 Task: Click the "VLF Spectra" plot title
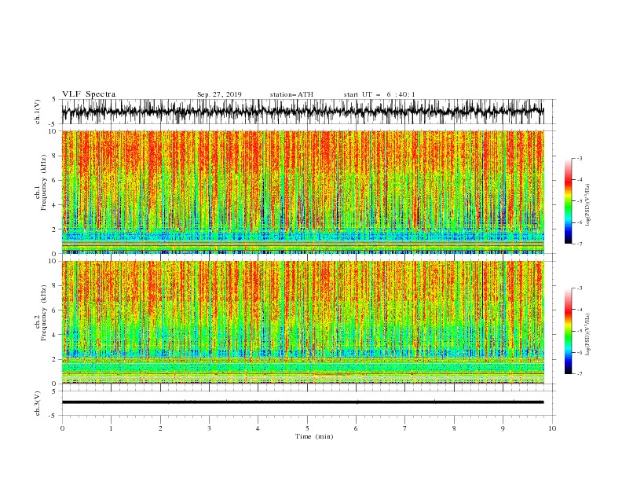(x=89, y=94)
